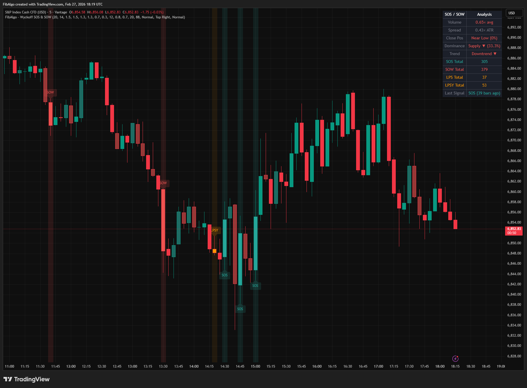This screenshot has height=388, width=527.
Task: Click the SOS label under the 15:00 candle
Action: [x=255, y=286]
